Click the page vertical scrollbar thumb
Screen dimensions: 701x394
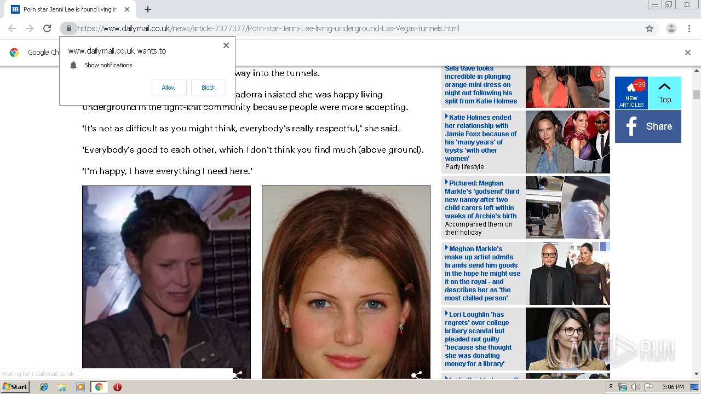[x=697, y=95]
